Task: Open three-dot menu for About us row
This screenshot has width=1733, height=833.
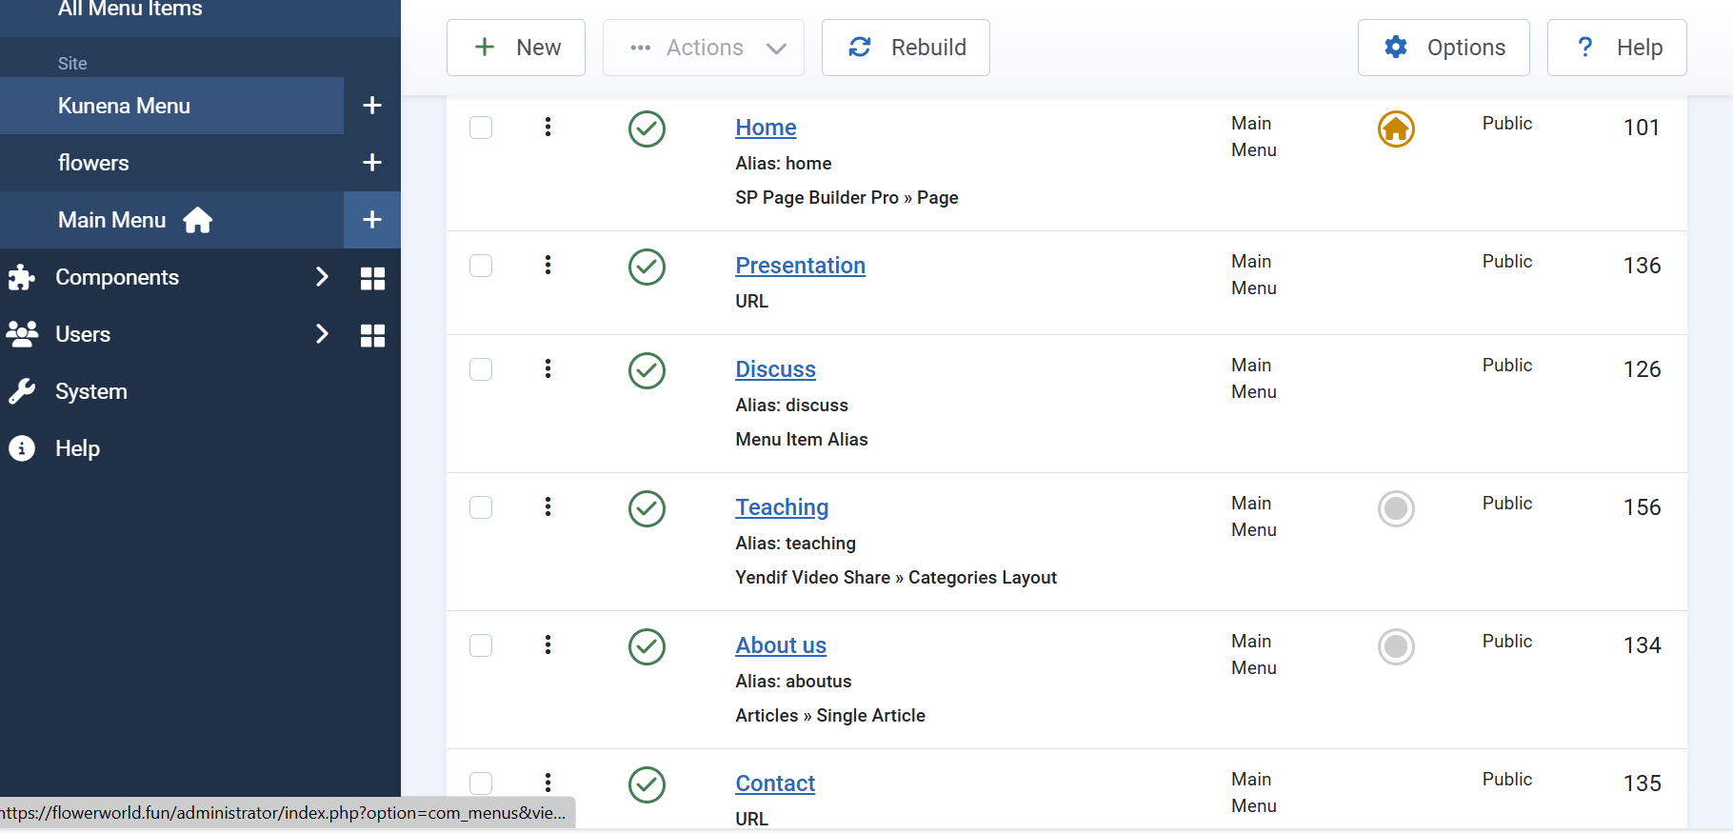Action: click(548, 645)
